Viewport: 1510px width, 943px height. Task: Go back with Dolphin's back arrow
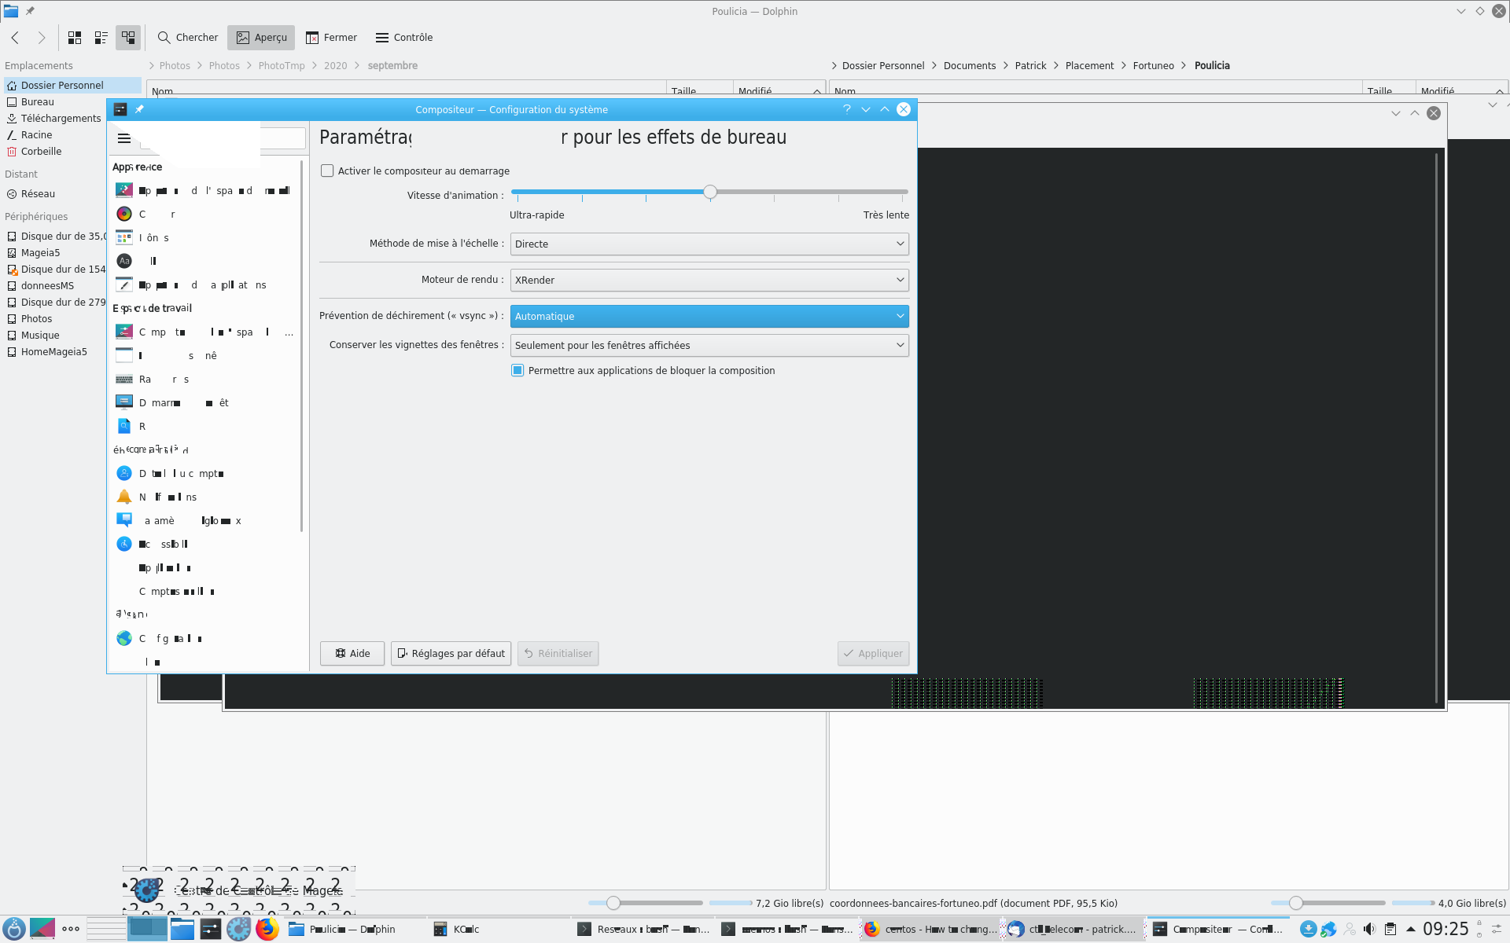click(x=15, y=38)
